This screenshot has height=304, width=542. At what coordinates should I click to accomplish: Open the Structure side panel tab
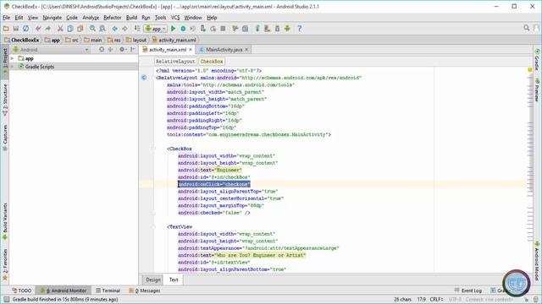click(x=5, y=100)
